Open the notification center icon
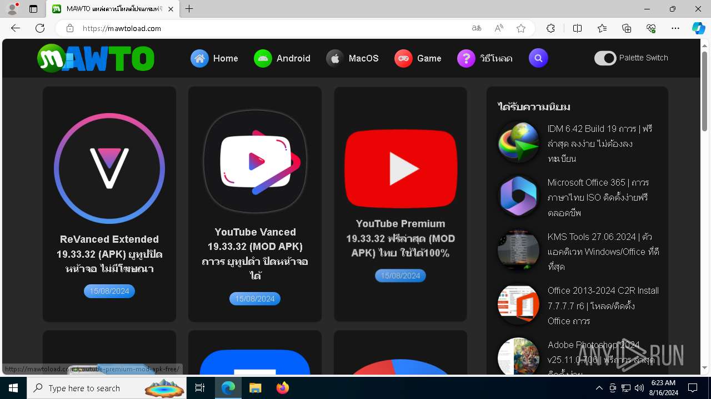 click(x=693, y=388)
